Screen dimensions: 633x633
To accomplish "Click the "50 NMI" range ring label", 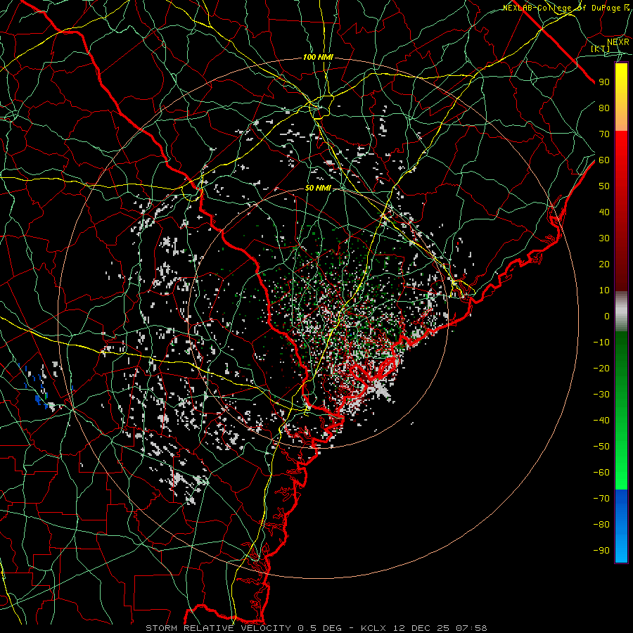I will click(x=318, y=188).
